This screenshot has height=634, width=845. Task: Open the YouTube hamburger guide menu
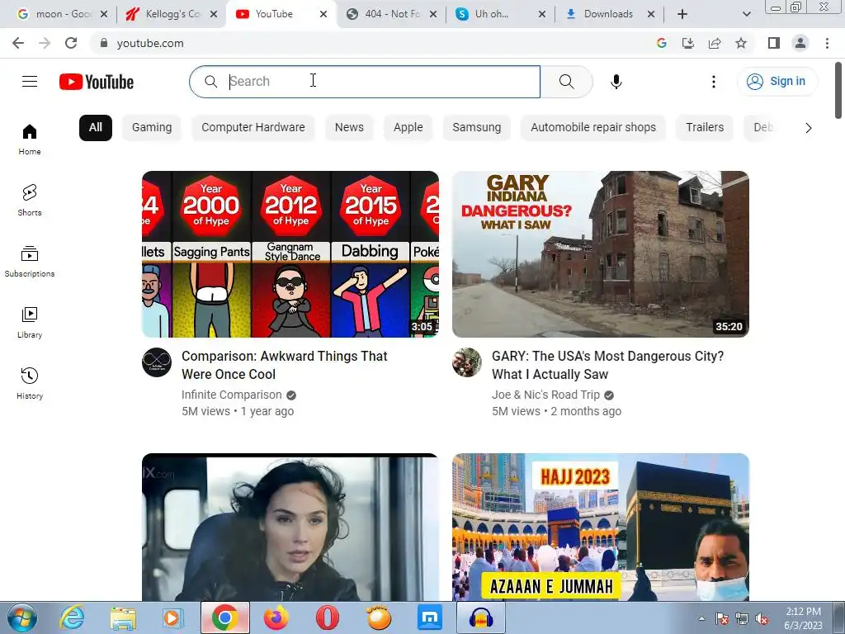click(x=30, y=82)
